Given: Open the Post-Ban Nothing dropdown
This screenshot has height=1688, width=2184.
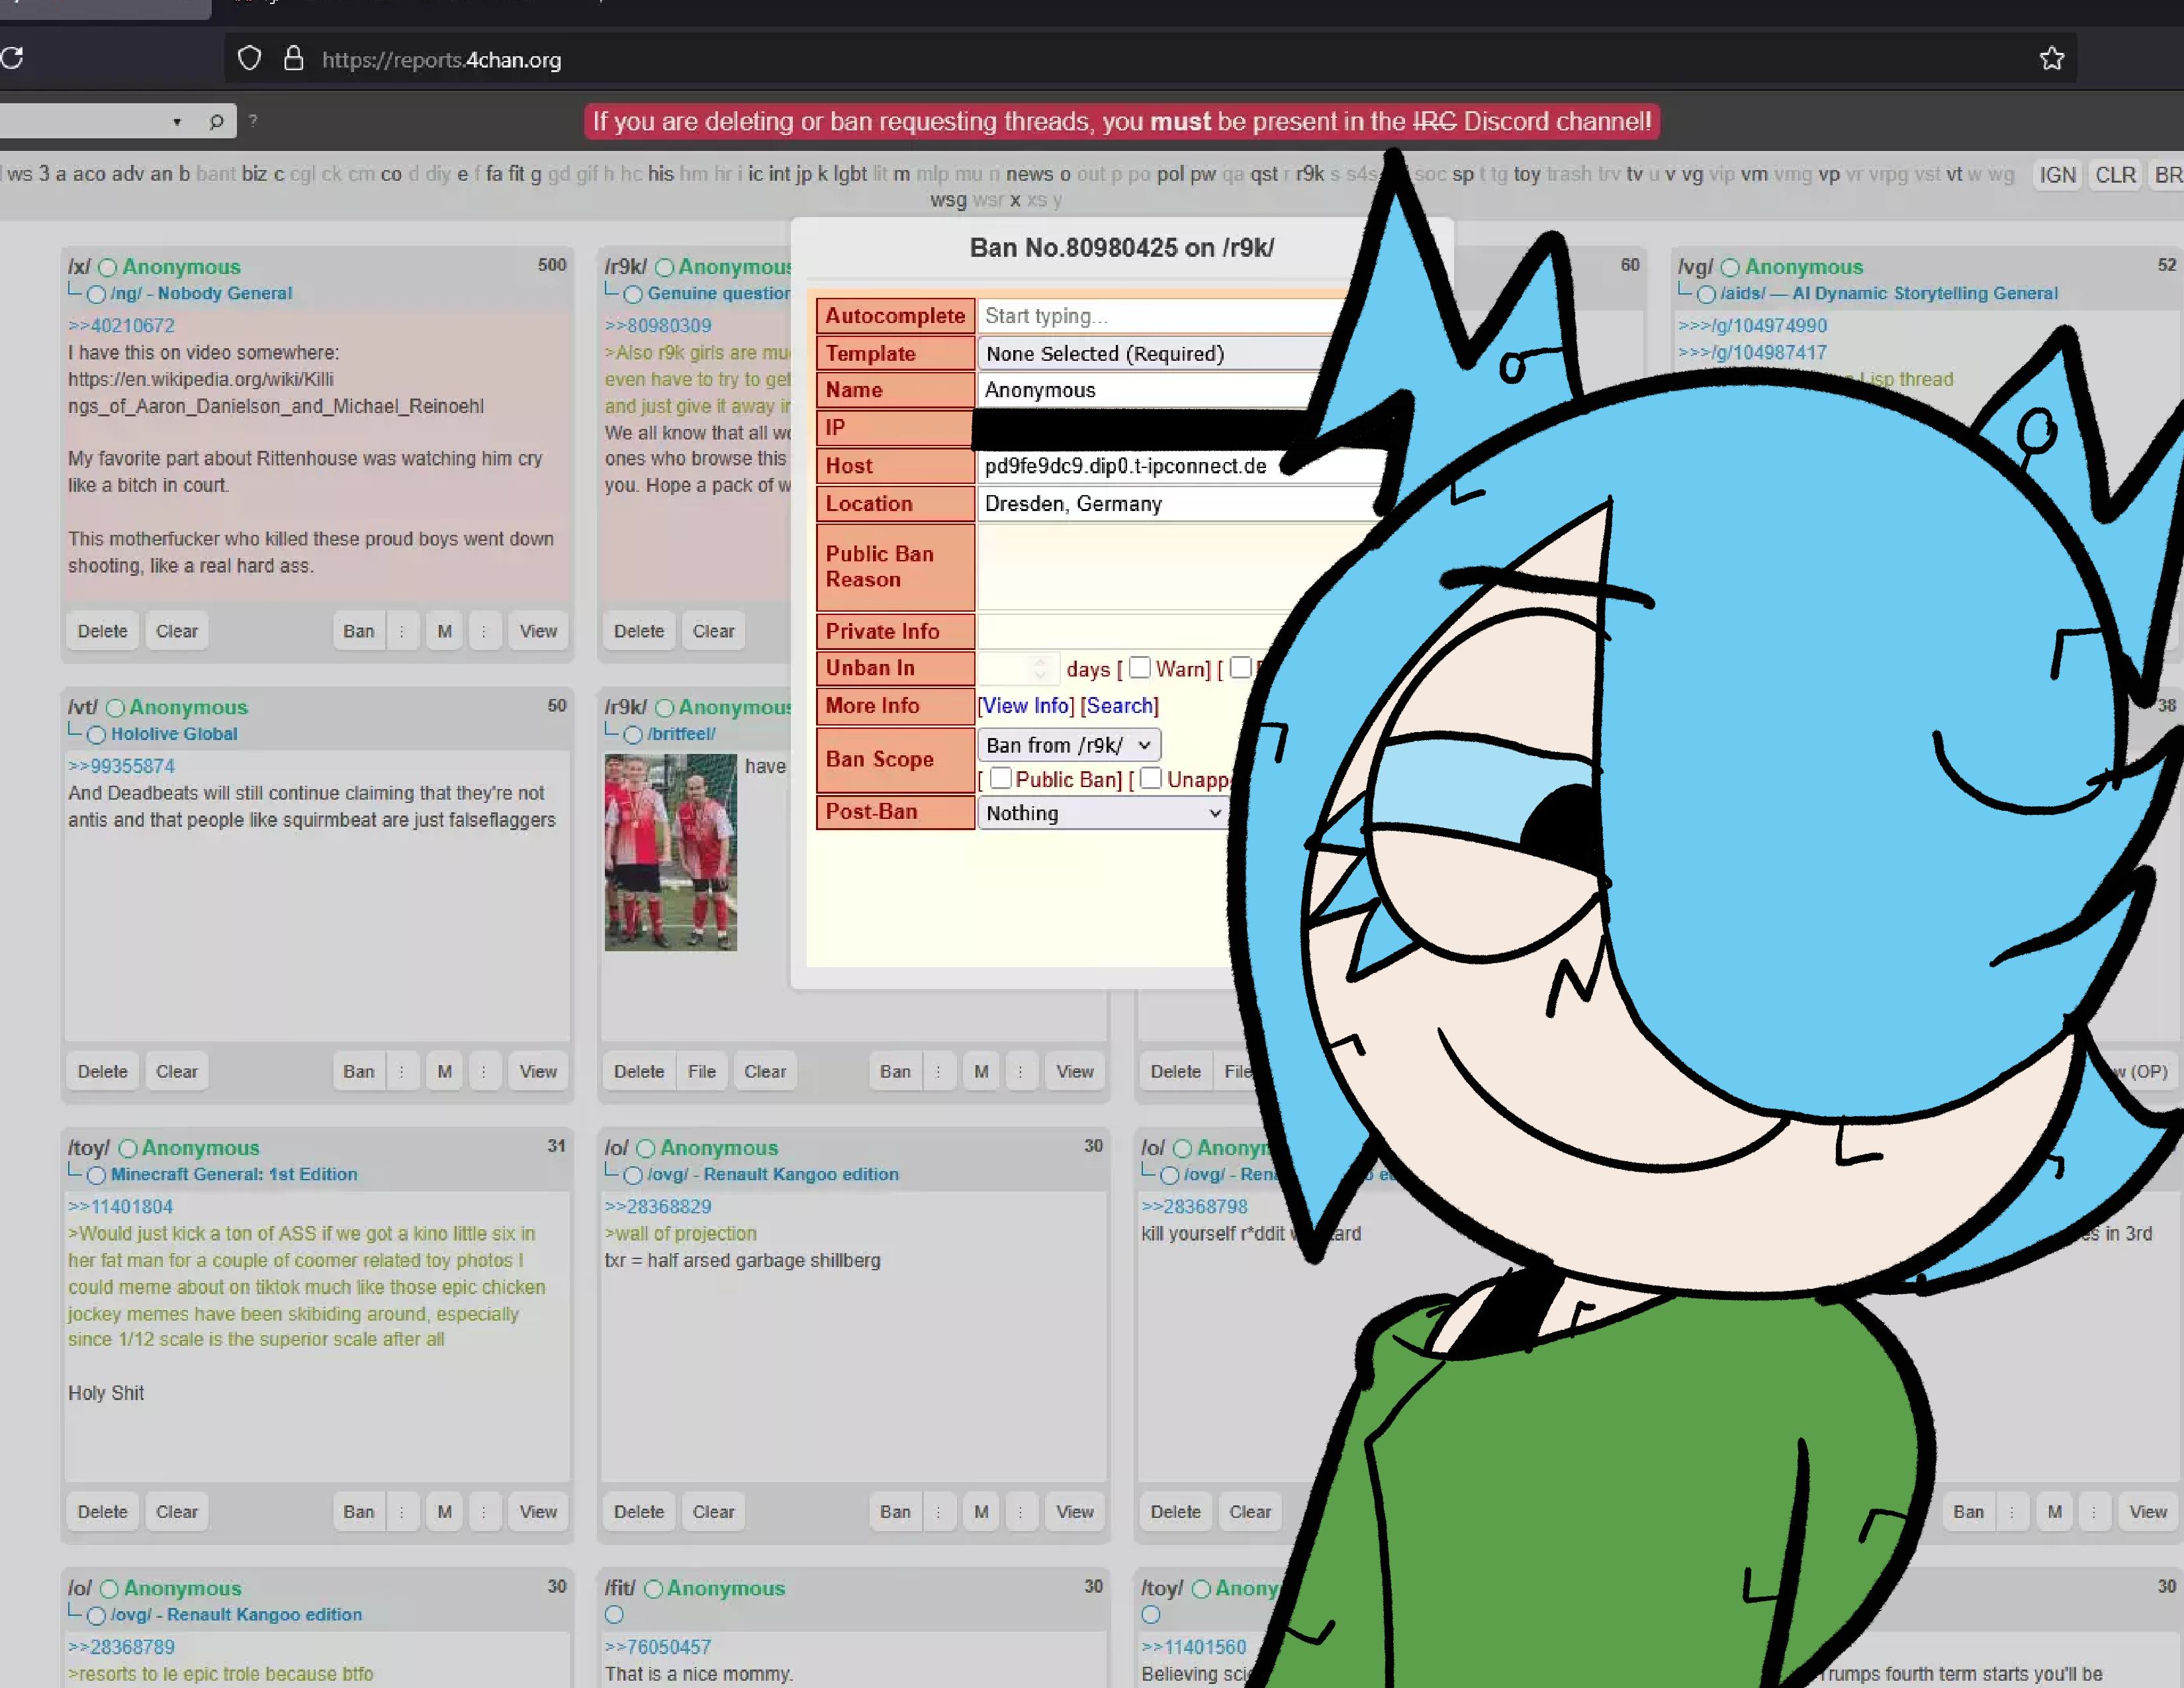Looking at the screenshot, I should point(1103,813).
